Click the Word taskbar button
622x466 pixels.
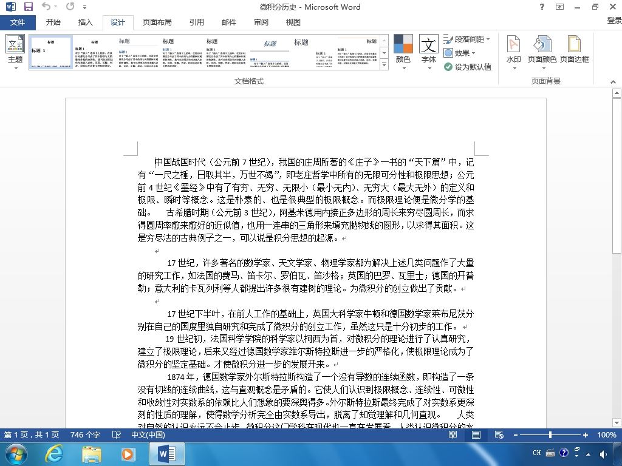click(167, 454)
